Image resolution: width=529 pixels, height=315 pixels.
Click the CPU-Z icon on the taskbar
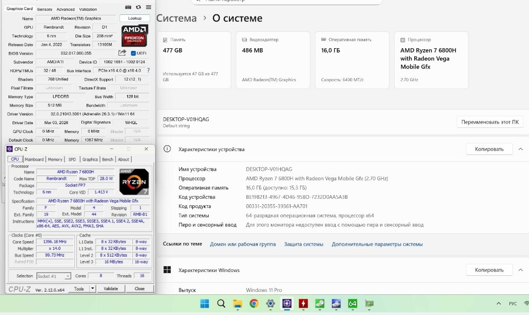(x=287, y=303)
